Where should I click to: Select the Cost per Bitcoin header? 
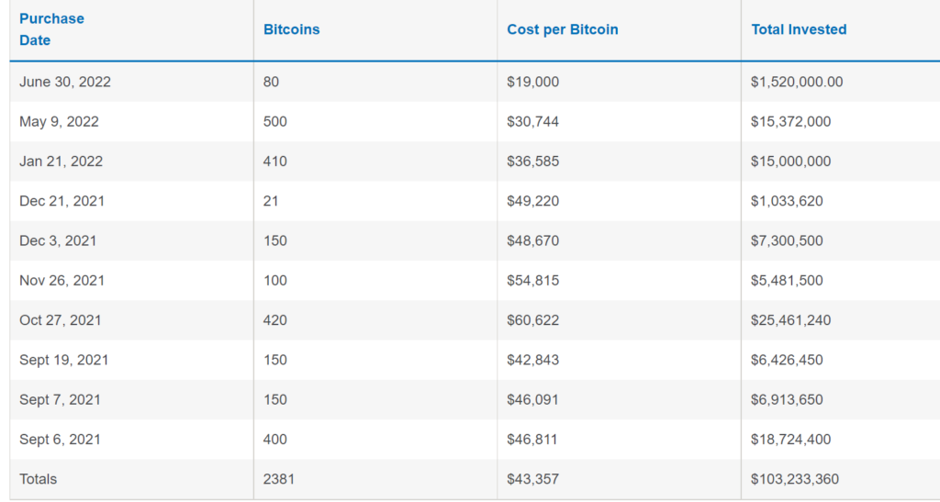562,29
